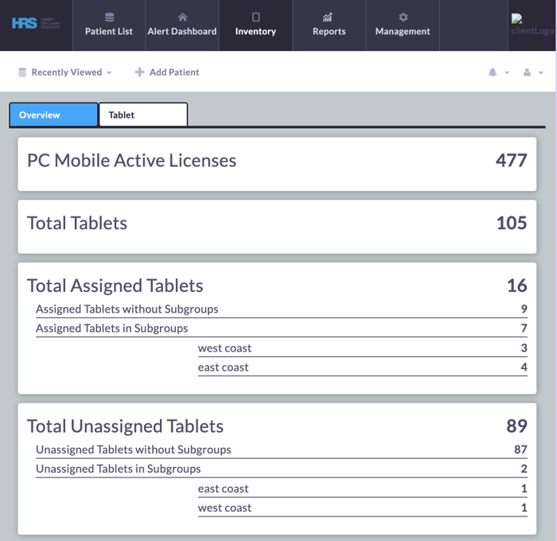Click the notification bell icon
The image size is (557, 541).
coord(493,72)
